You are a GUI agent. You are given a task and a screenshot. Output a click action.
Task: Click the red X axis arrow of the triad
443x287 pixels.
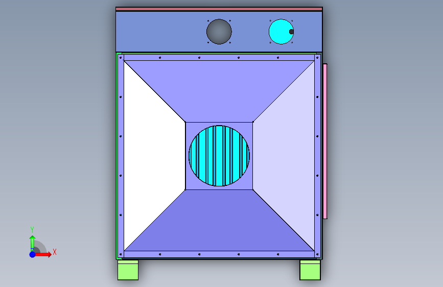tap(43, 254)
